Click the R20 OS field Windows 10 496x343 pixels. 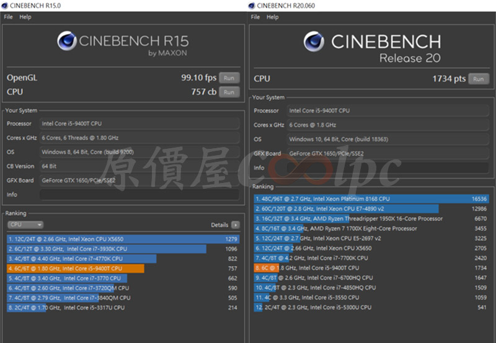(x=388, y=139)
